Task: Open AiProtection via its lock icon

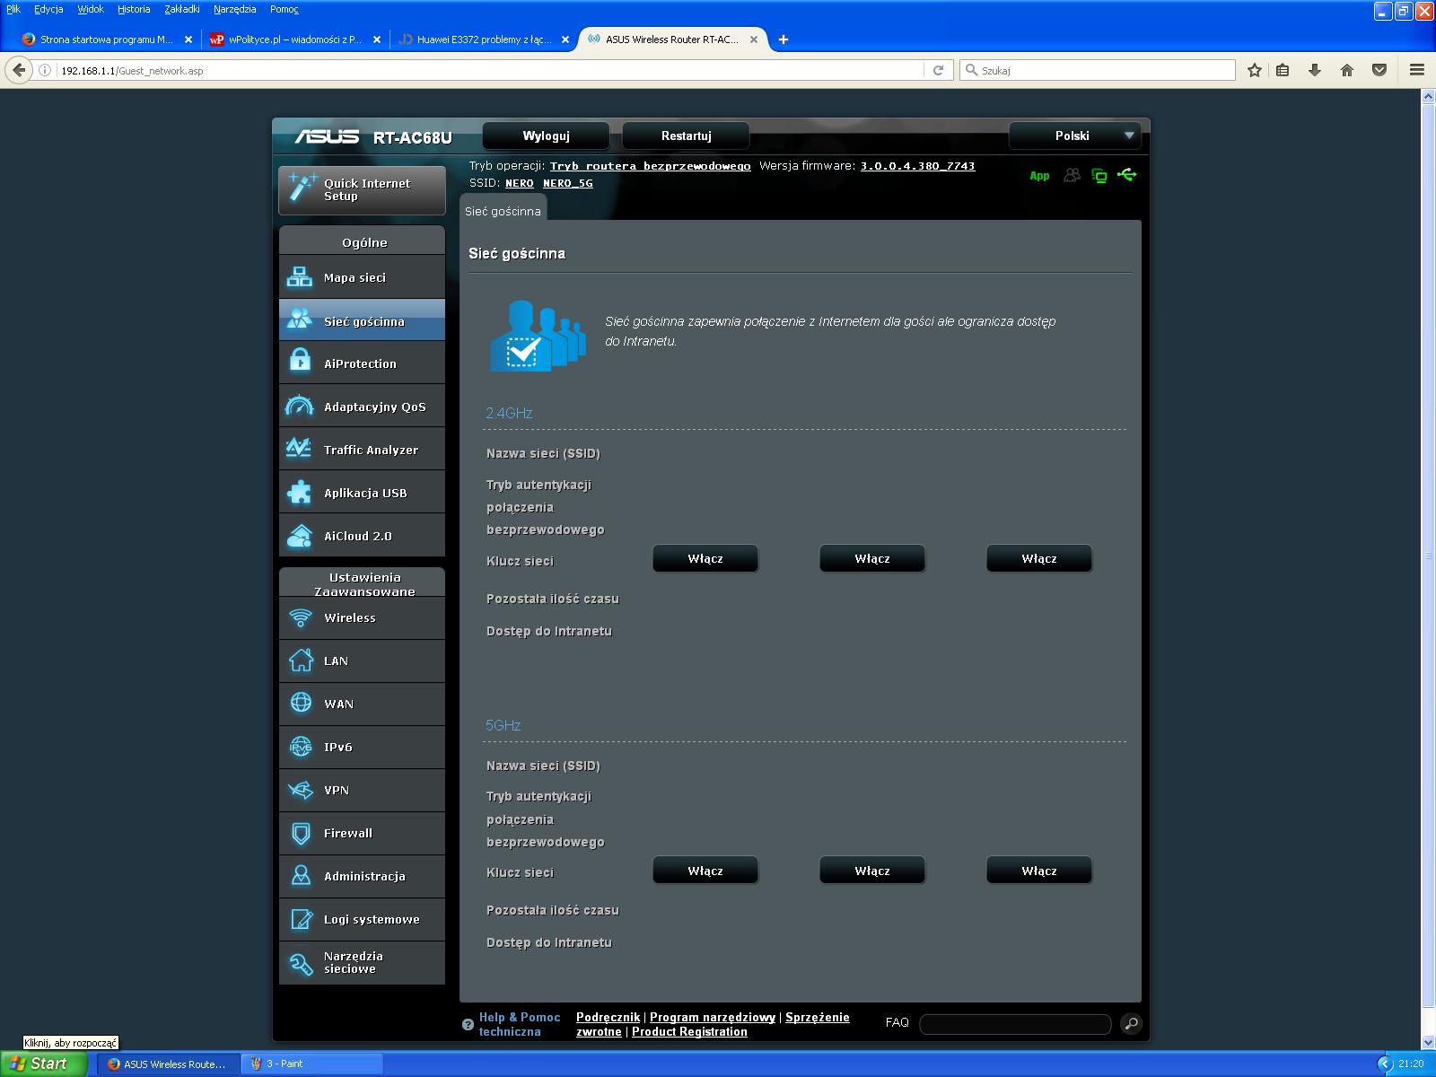Action: [300, 363]
